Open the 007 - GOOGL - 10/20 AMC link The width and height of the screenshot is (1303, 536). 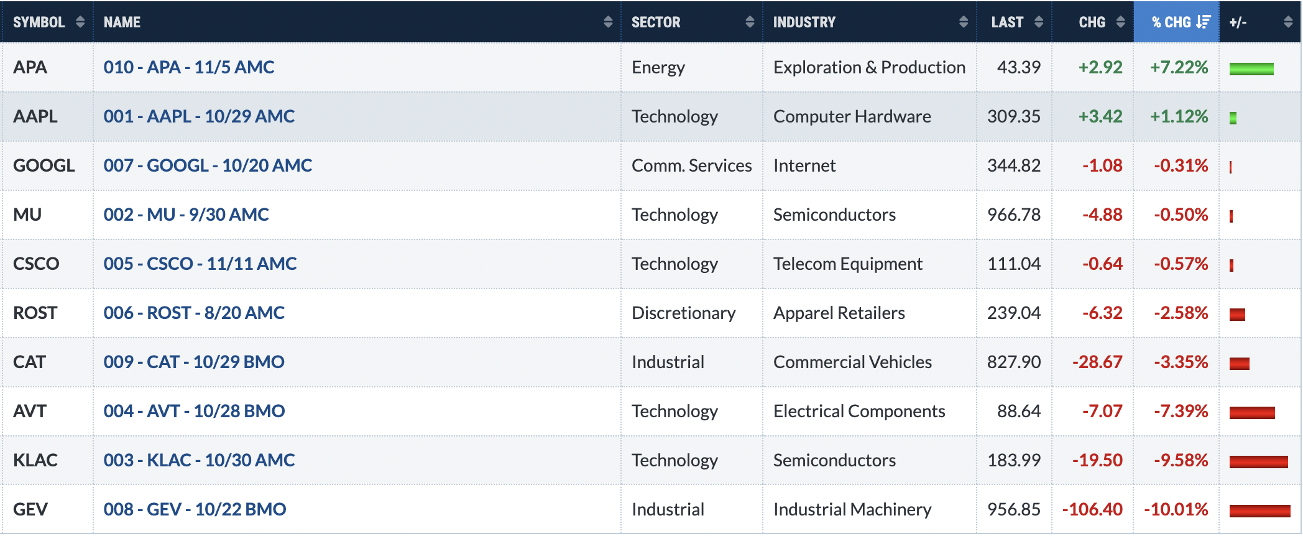click(208, 165)
